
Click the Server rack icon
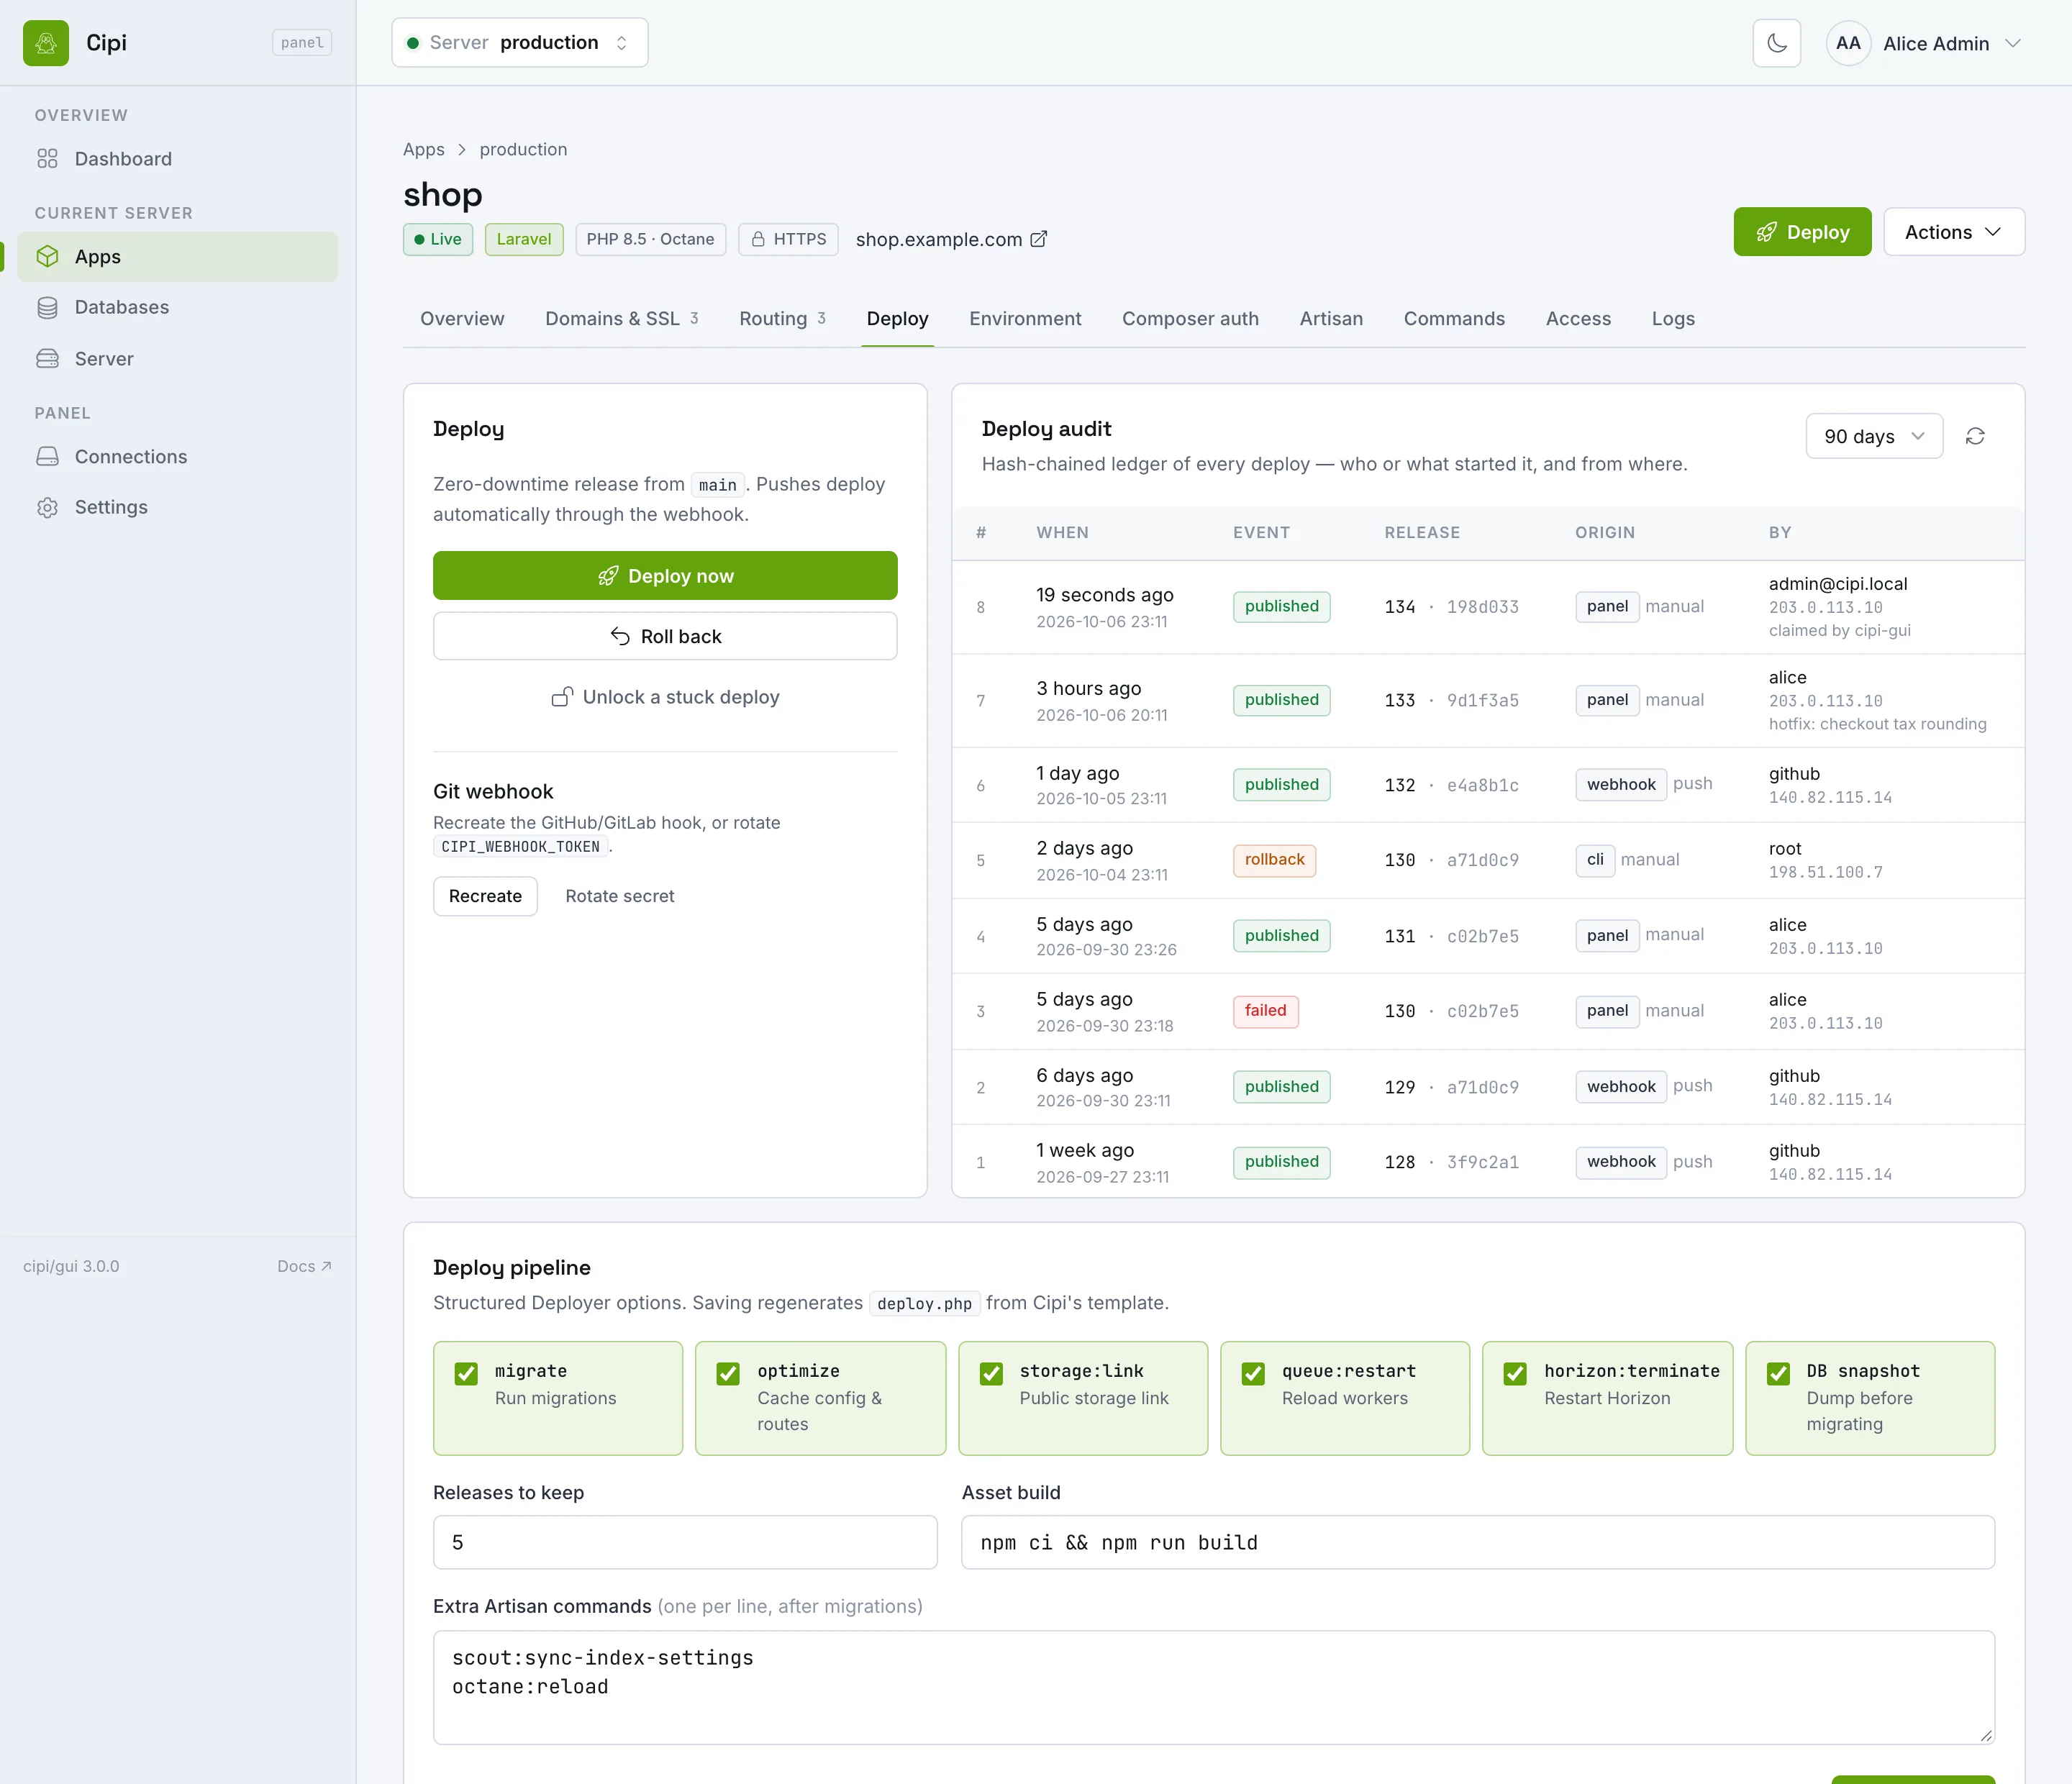(47, 359)
